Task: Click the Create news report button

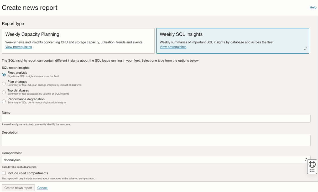Action: click(x=18, y=188)
